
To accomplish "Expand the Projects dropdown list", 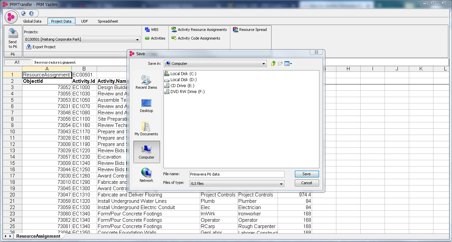I will point(138,40).
